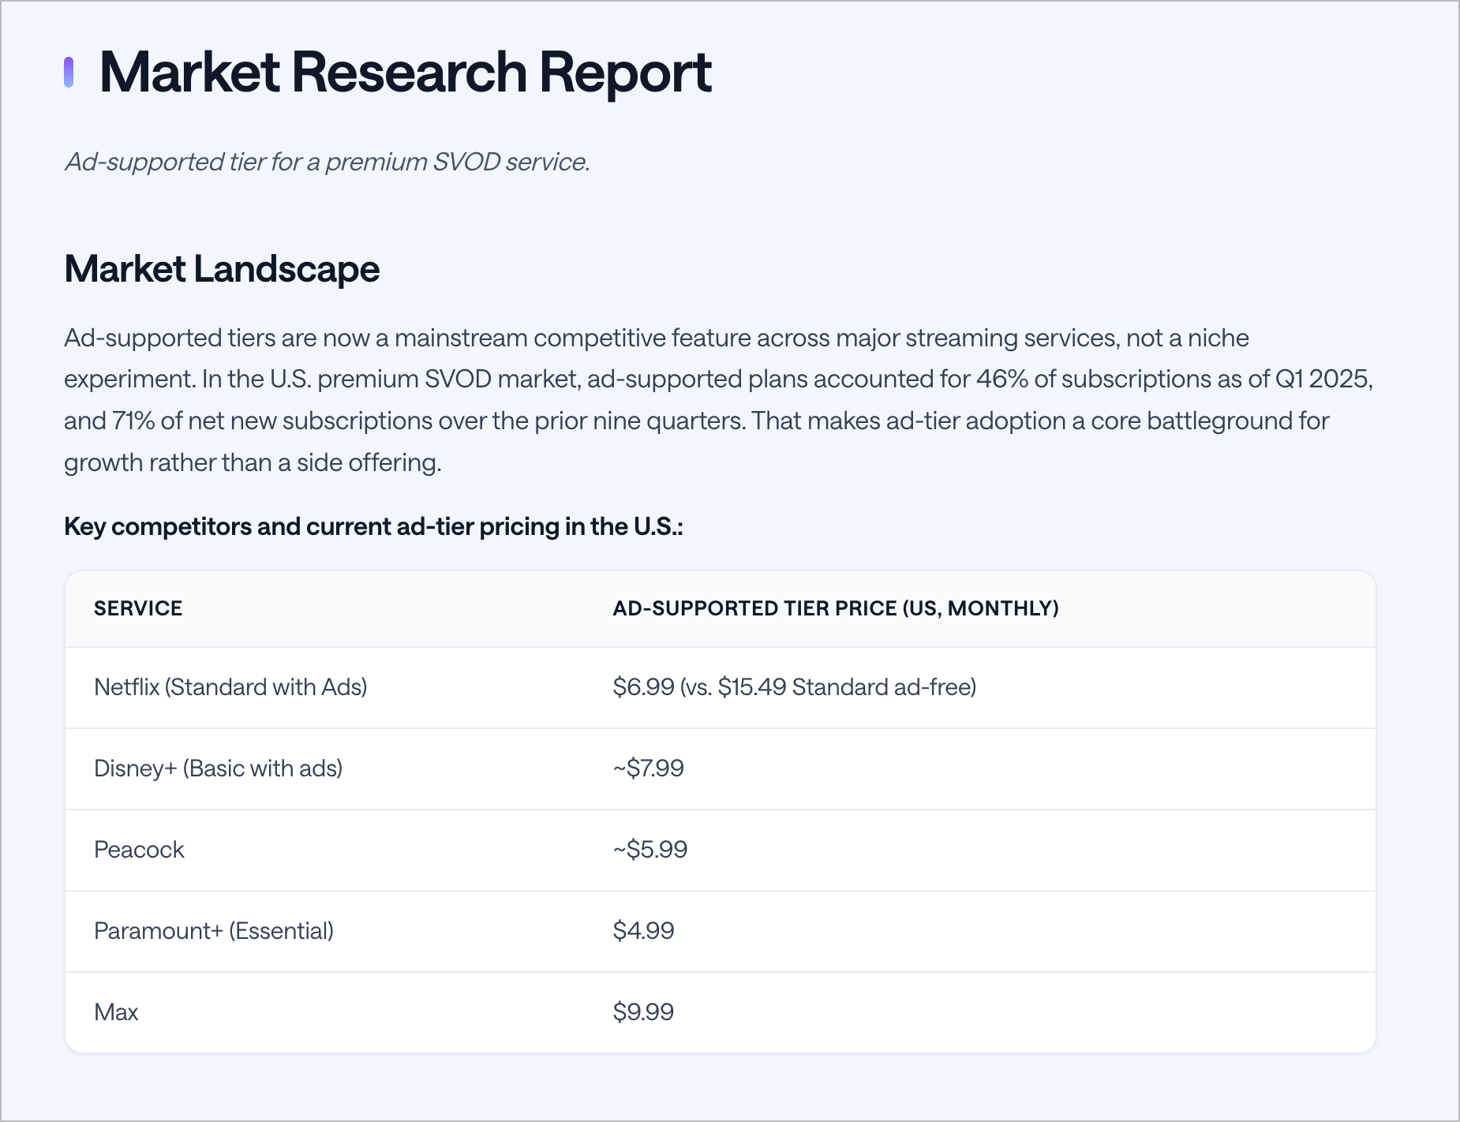Click the AD-SUPPORTED TIER PRICE column header

[x=836, y=608]
